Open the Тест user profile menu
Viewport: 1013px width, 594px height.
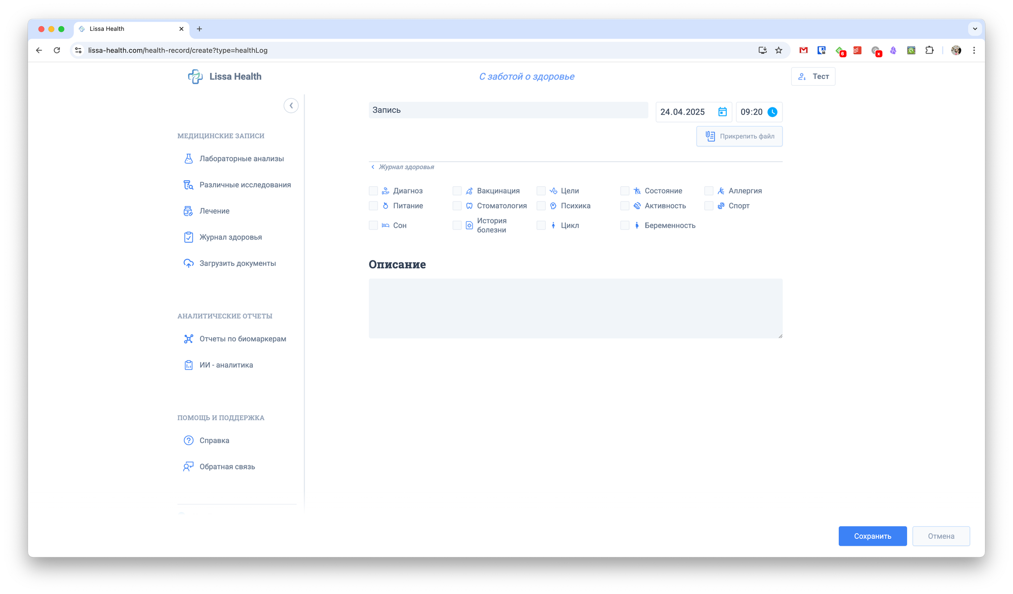click(x=813, y=76)
